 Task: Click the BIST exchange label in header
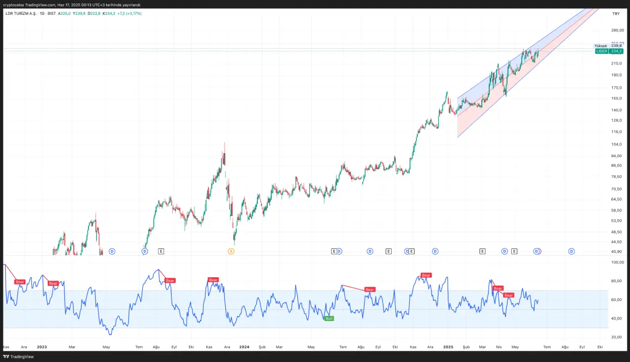point(52,13)
